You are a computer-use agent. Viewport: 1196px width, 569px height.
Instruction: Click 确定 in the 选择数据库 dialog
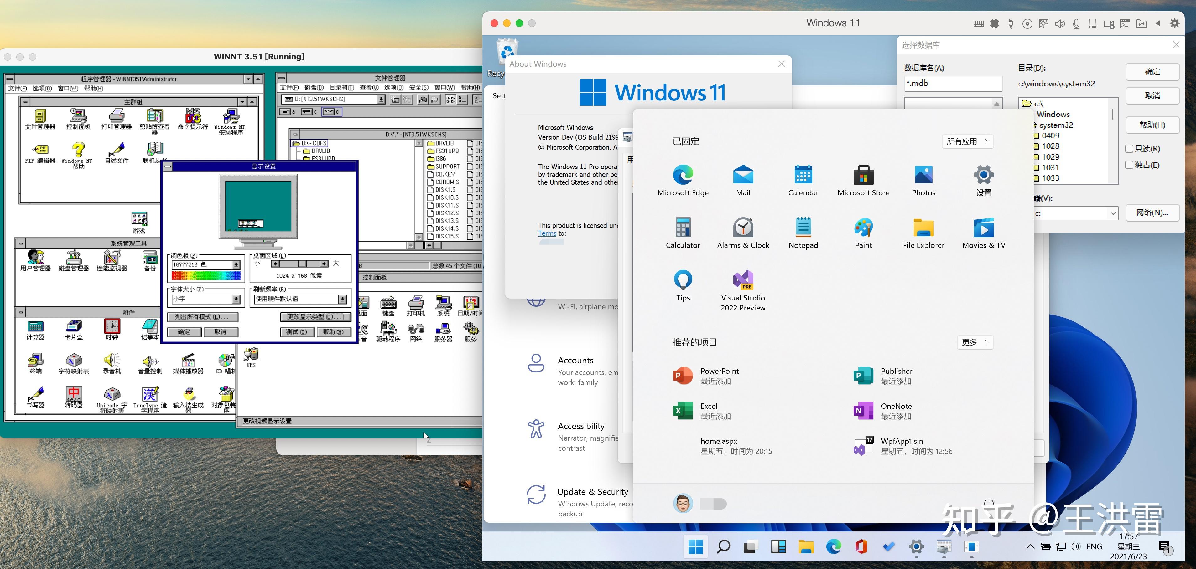pos(1153,71)
